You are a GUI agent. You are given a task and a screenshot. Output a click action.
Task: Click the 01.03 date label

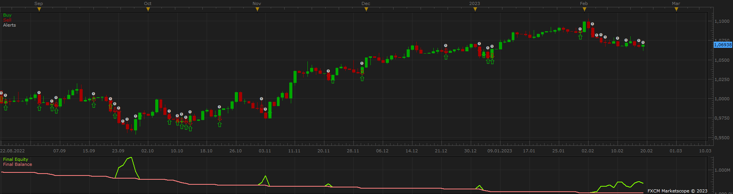click(676, 151)
